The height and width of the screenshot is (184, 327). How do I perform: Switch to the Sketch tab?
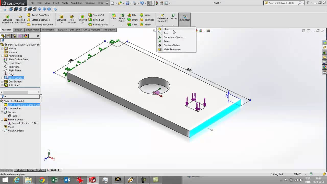pos(19,30)
